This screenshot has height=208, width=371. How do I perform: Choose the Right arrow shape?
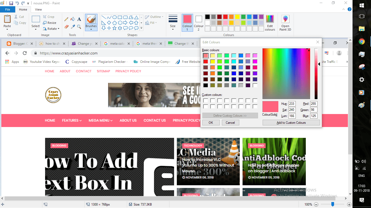tap(125, 22)
